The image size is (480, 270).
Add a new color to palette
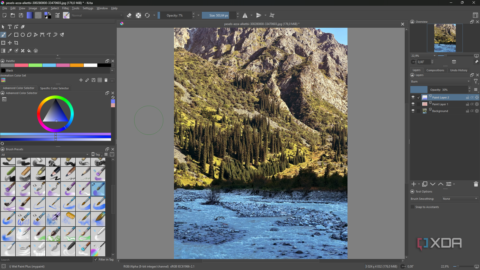point(81,80)
